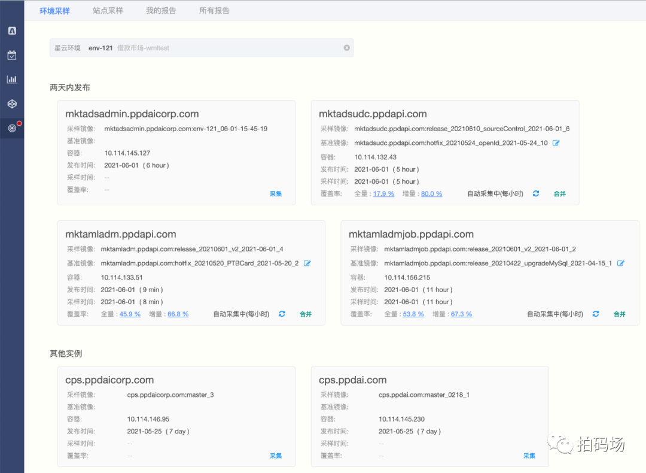This screenshot has width=646, height=473.
Task: Click mktamladmjob release_20210422_upgradeMySql baseline image text
Action: pos(498,263)
